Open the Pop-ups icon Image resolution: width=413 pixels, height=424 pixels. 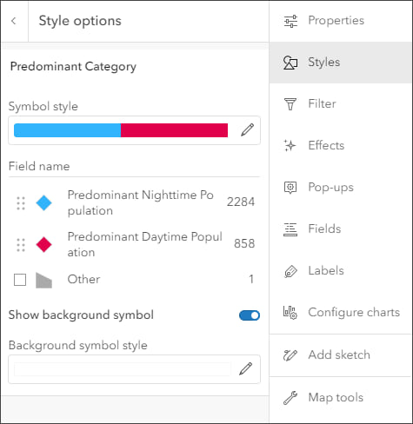[x=290, y=188]
